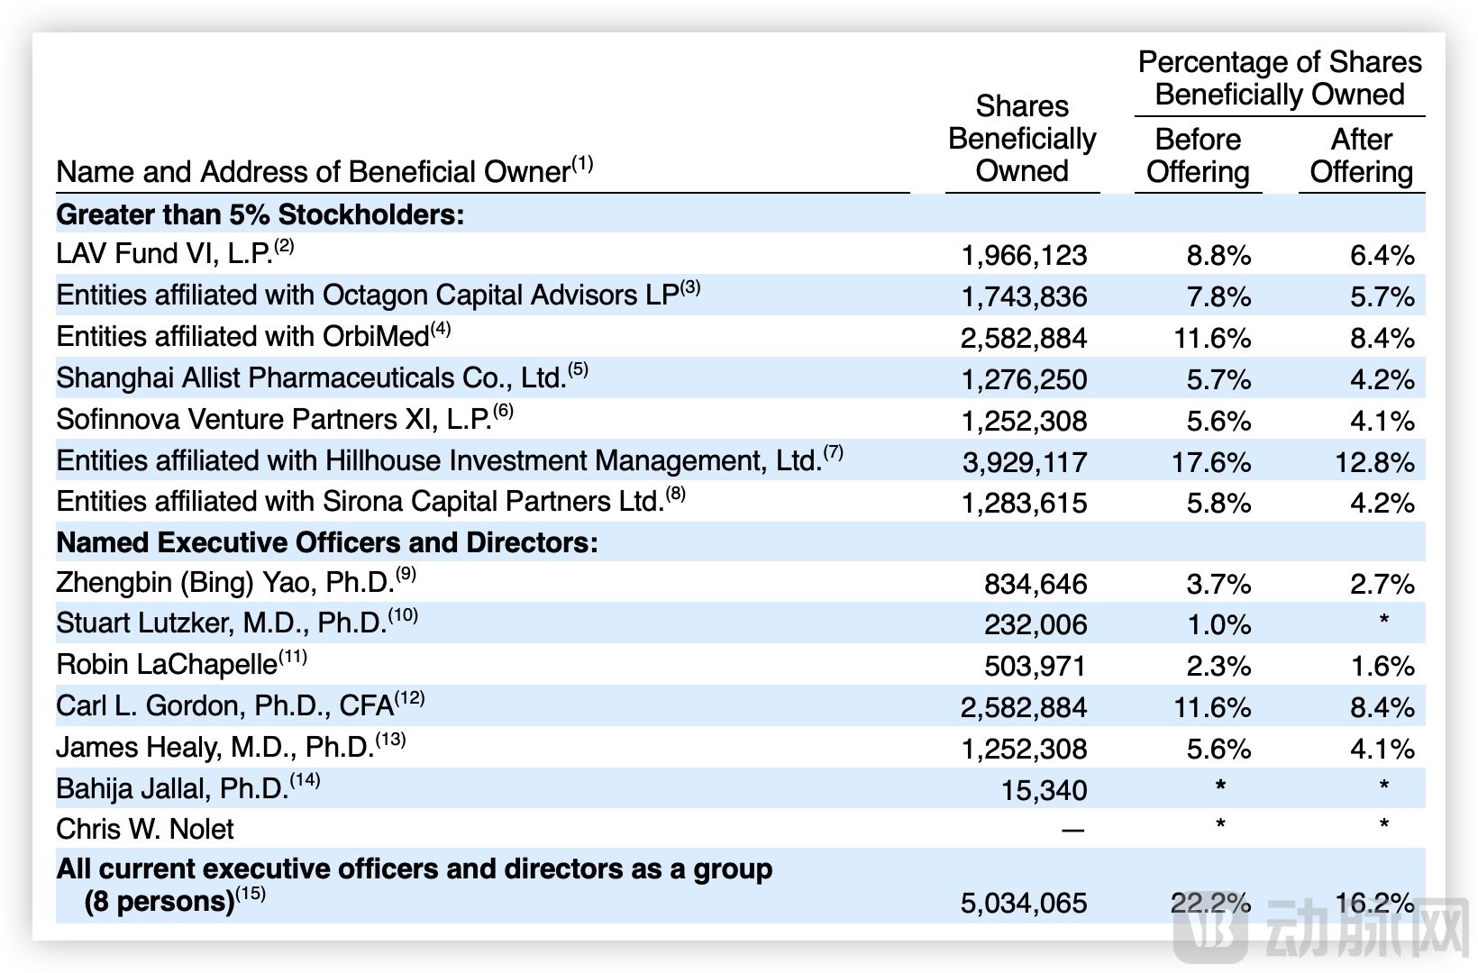Click the "Before Offering" column header

1197,155
